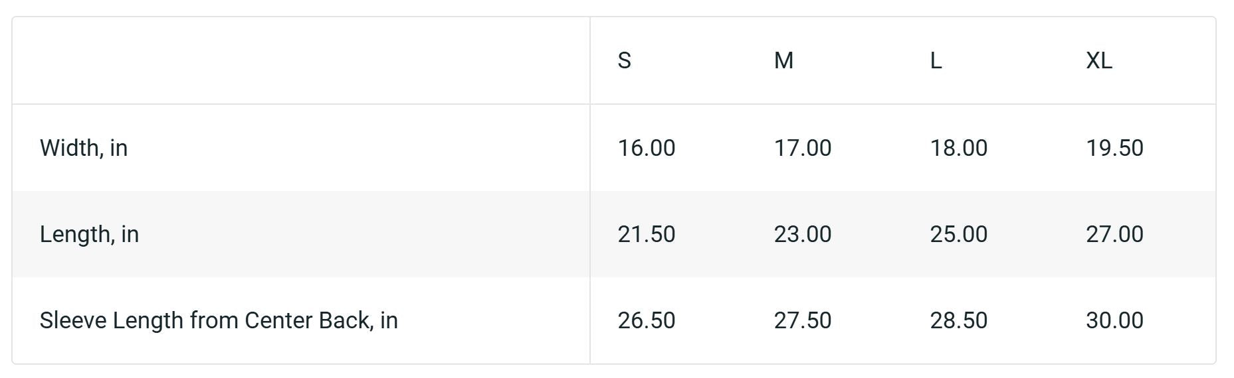This screenshot has height=378, width=1234.
Task: Click the blank top-left header cell
Action: (300, 60)
